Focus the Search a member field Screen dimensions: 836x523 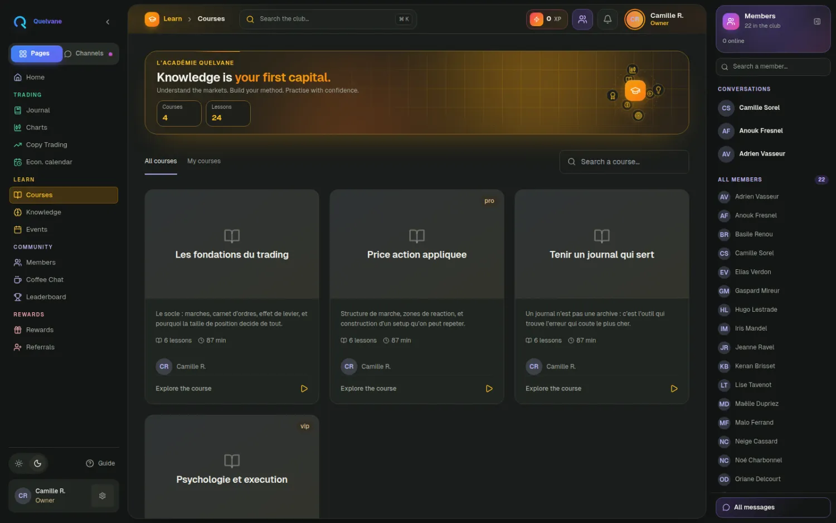(x=773, y=67)
